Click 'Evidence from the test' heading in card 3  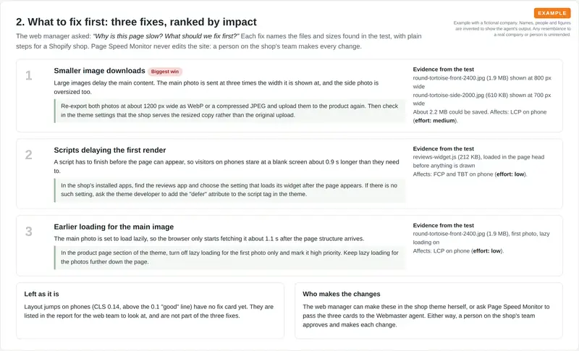443,225
